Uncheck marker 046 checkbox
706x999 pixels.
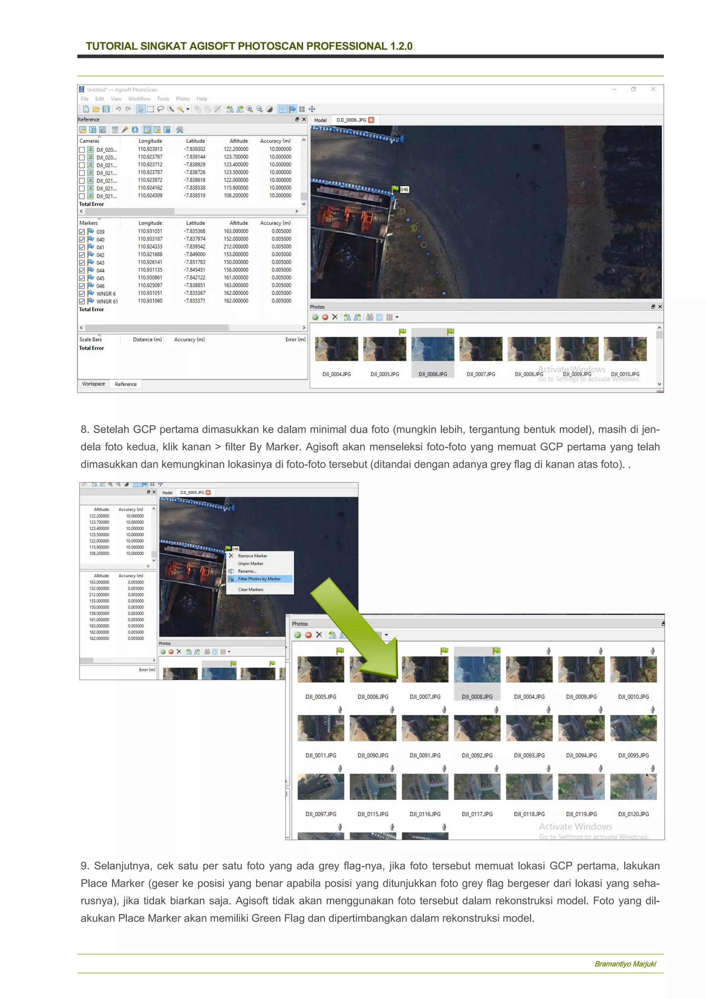(x=82, y=286)
